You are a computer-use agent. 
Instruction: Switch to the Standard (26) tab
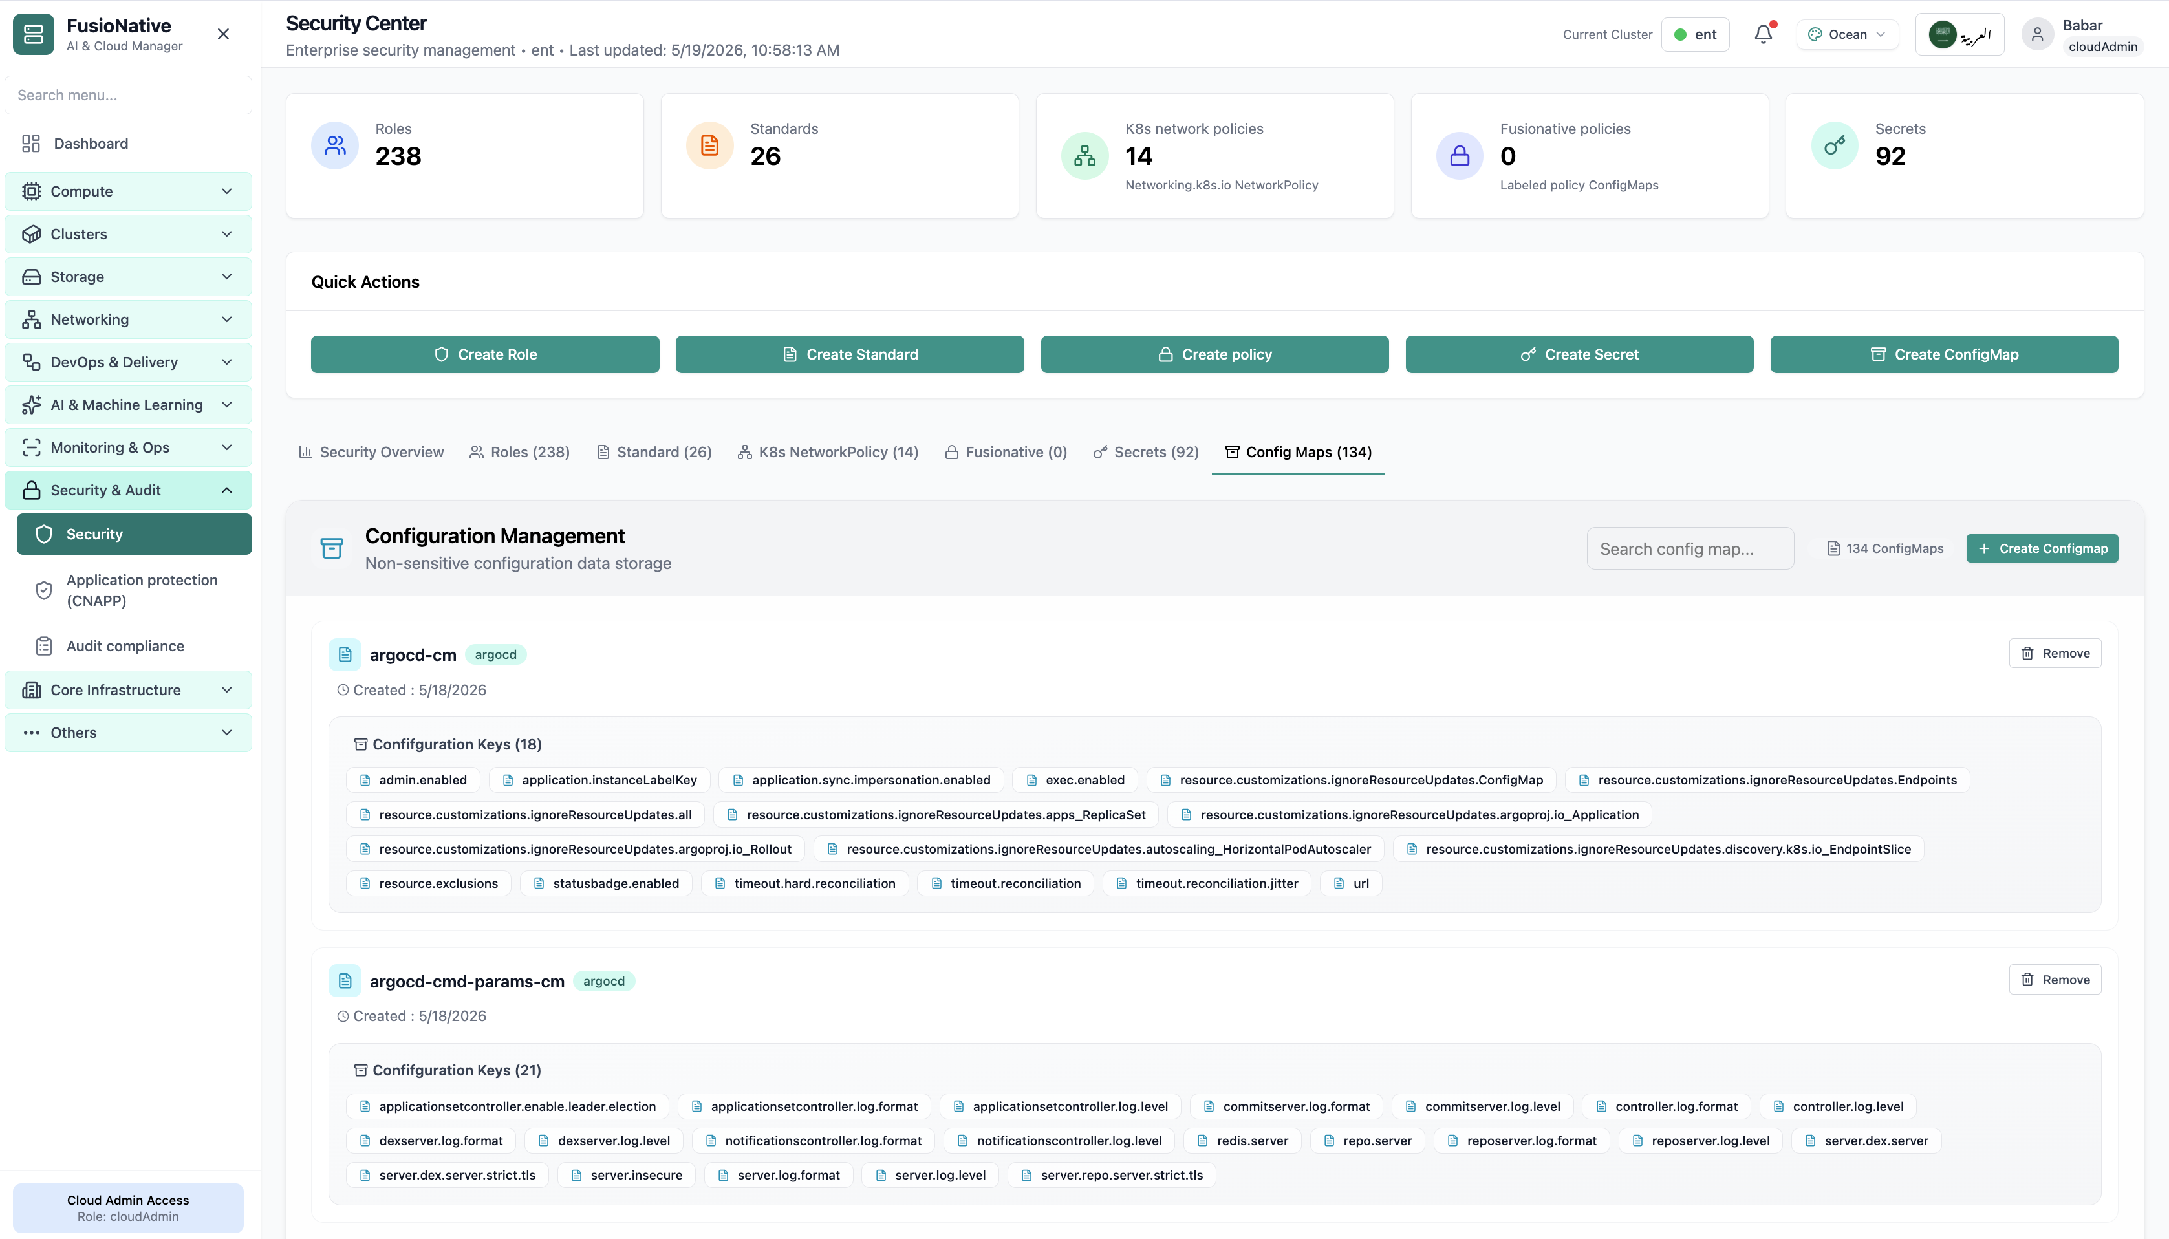654,452
